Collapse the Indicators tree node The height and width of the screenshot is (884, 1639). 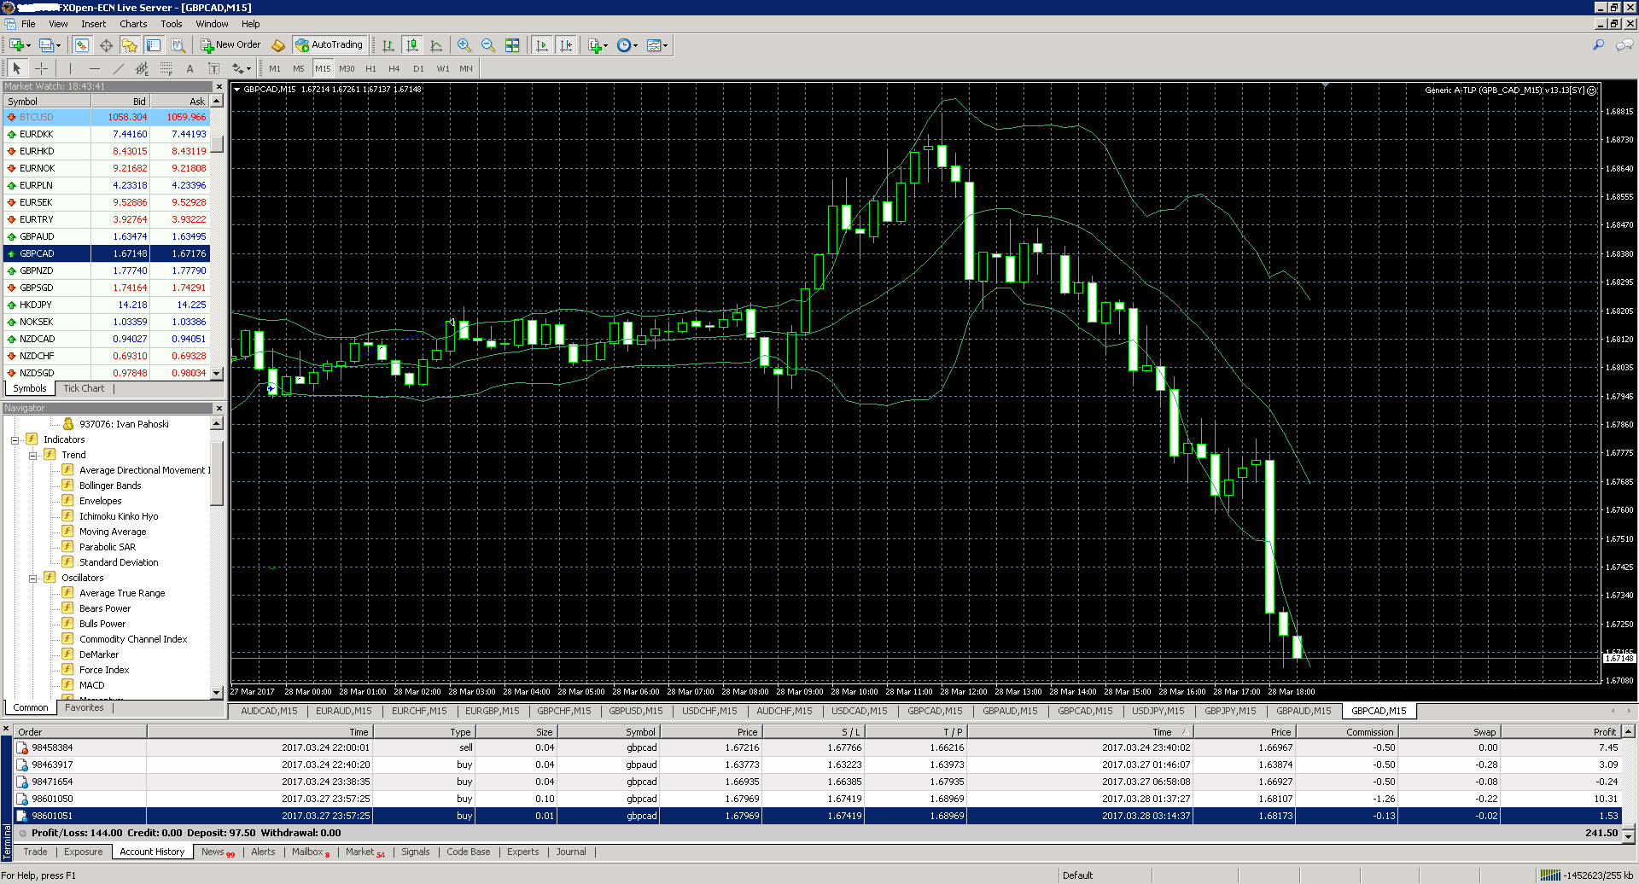click(x=15, y=440)
